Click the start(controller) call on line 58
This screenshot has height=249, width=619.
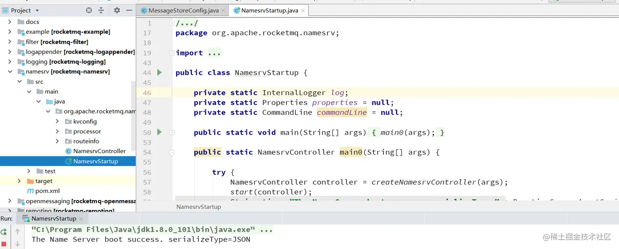click(x=271, y=192)
